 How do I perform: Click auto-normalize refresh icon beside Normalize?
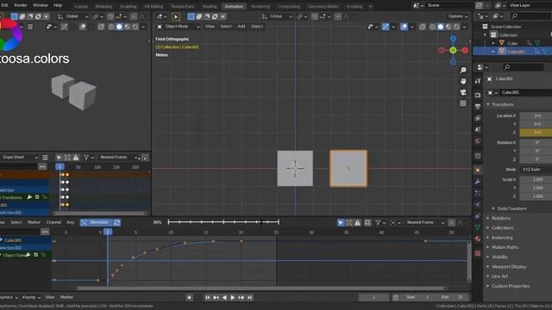coord(117,222)
